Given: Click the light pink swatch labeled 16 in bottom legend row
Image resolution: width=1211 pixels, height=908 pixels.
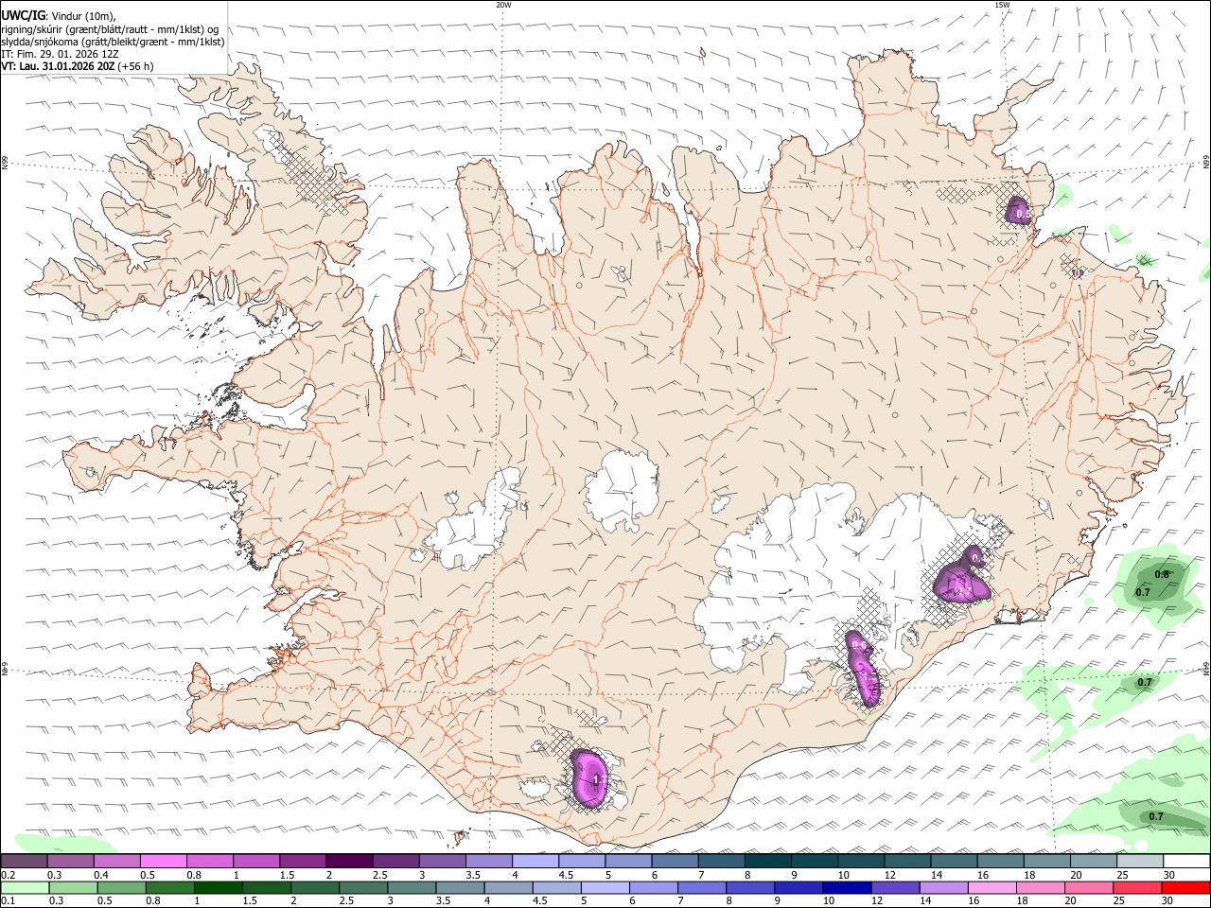Looking at the screenshot, I should pos(992,888).
